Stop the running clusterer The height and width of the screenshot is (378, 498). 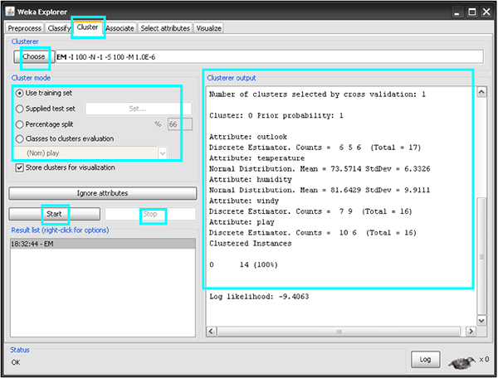click(150, 214)
